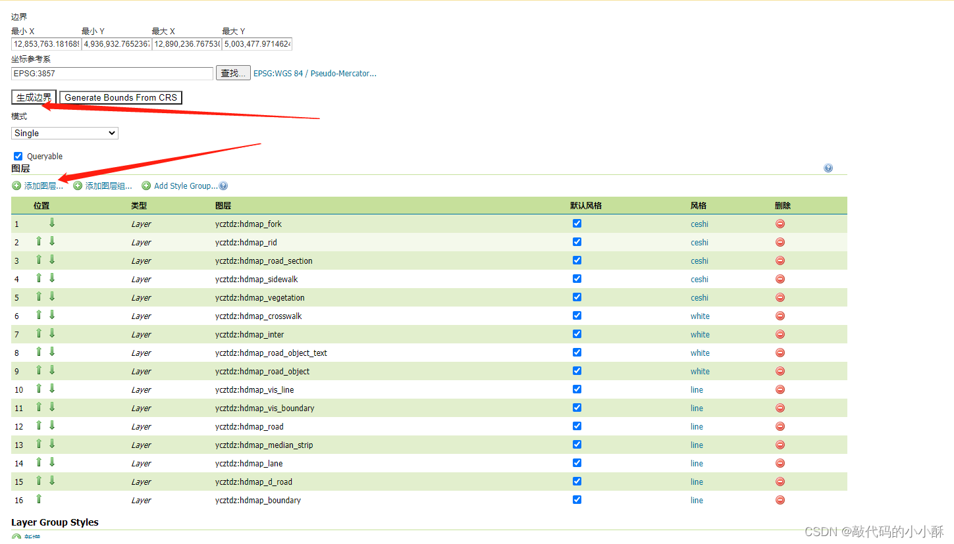
Task: Delete the hdmap_d_road layer row
Action: tap(780, 482)
